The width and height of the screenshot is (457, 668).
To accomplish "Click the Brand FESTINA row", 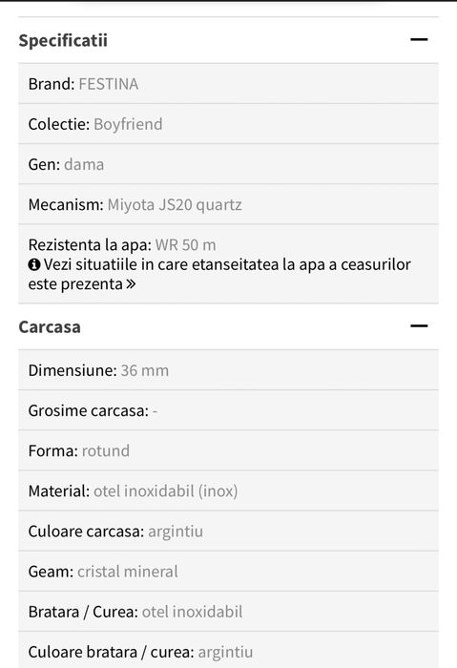I will tap(228, 84).
